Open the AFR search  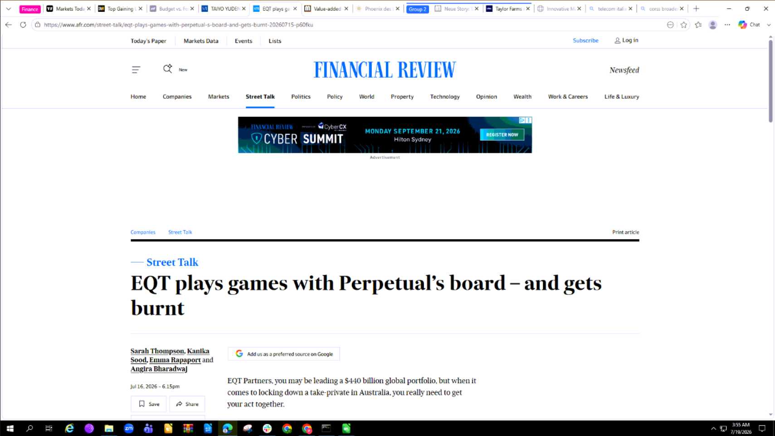[168, 69]
